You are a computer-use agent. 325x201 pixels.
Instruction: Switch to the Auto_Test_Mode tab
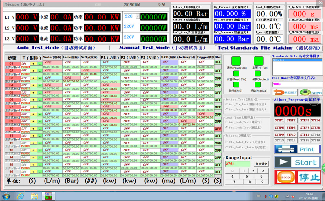pos(56,48)
